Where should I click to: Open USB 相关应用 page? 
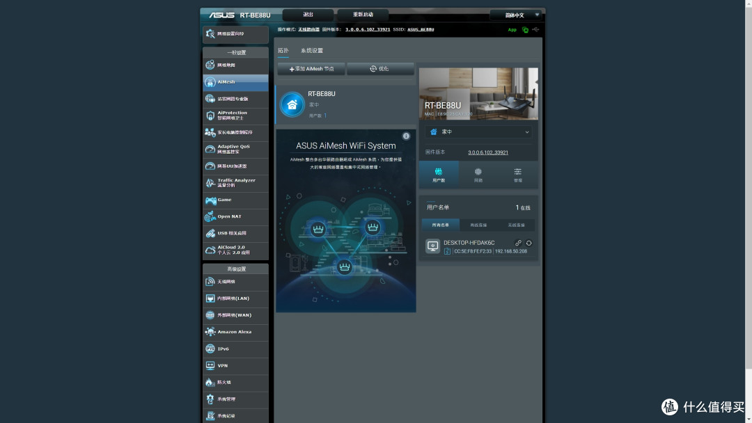point(235,233)
